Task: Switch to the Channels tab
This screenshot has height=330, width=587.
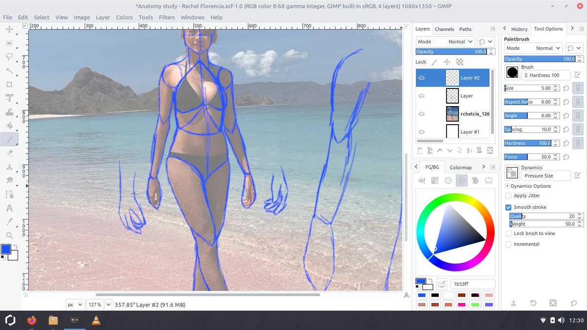Action: (x=444, y=29)
